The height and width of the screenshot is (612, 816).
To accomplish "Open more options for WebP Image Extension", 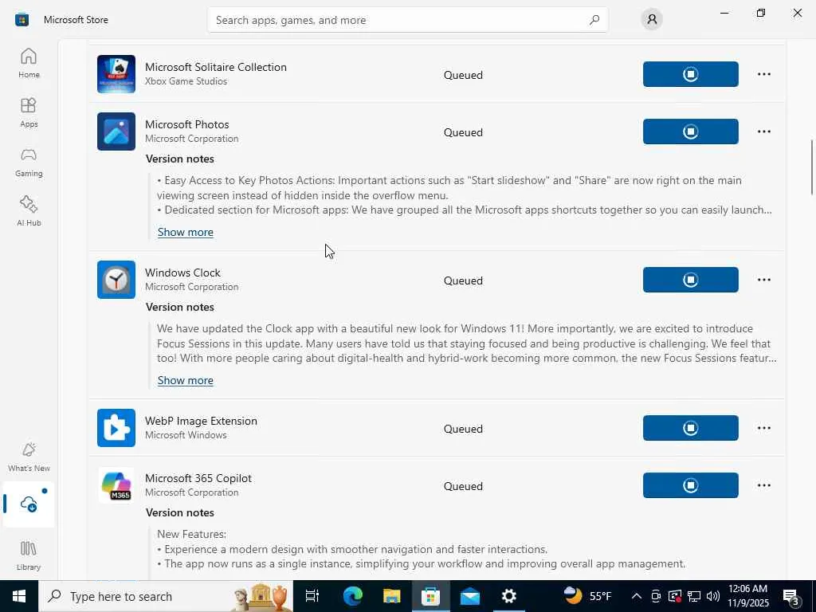I will pyautogui.click(x=764, y=428).
